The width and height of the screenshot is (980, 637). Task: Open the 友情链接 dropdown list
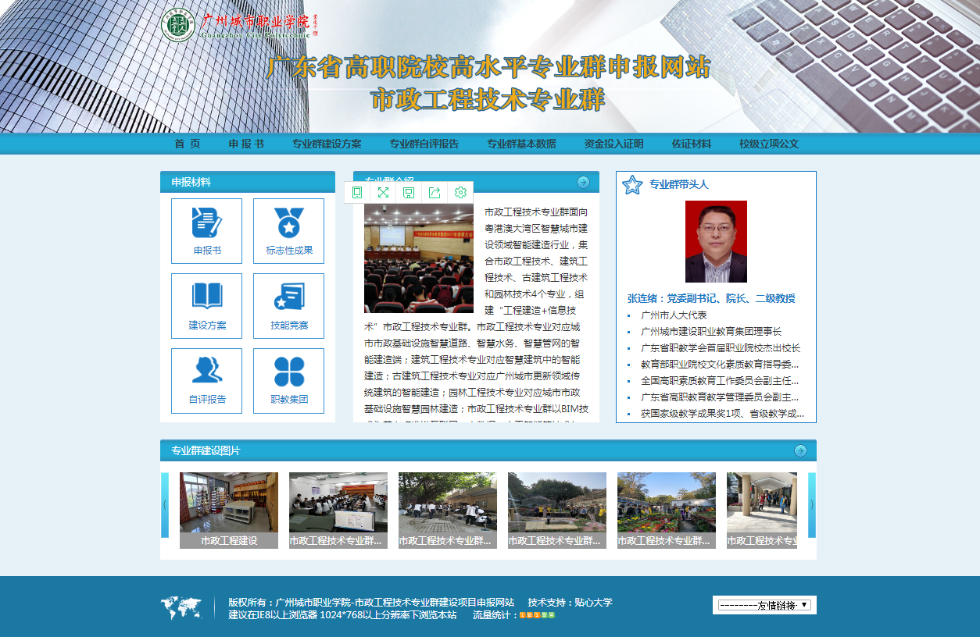click(764, 605)
